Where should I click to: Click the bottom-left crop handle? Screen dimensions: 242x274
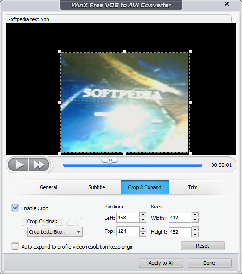click(x=59, y=153)
